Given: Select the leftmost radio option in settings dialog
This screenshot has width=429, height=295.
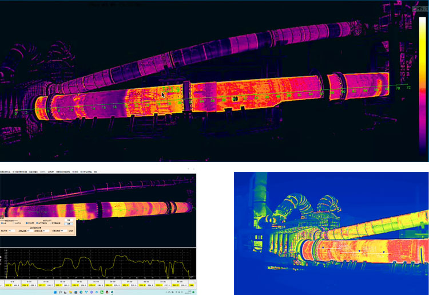Looking at the screenshot, I should point(2,223).
